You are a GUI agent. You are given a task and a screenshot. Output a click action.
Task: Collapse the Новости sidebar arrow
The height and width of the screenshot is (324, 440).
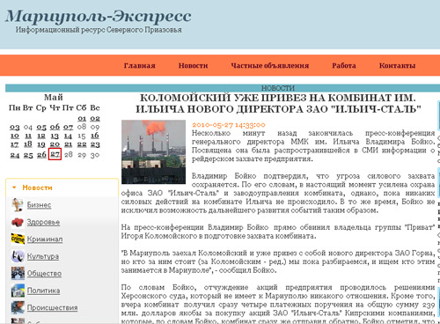(x=14, y=188)
